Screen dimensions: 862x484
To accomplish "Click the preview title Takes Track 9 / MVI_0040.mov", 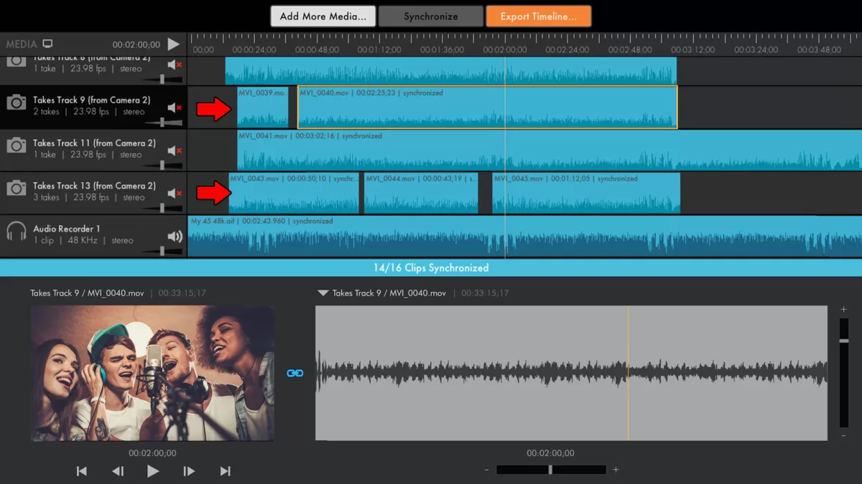I will [87, 293].
